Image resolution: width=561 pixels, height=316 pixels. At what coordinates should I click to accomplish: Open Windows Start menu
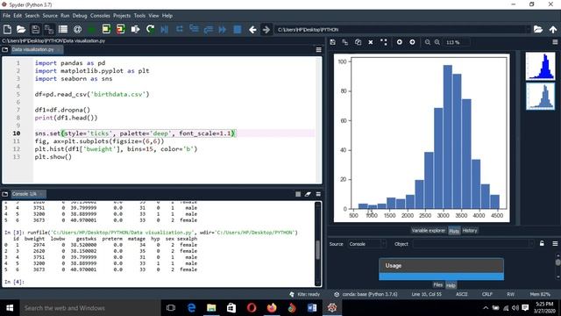coord(10,308)
